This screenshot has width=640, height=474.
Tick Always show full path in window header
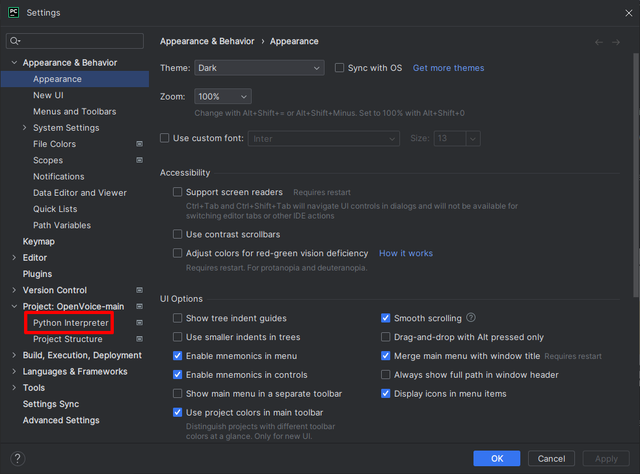386,375
